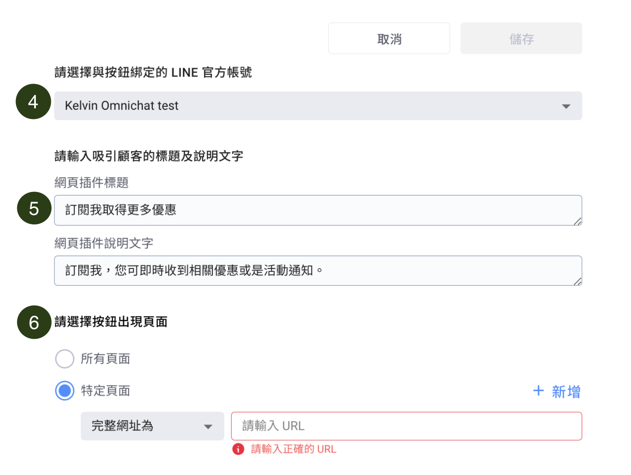Open the Kelvin Omnichat test account dropdown
Image resolution: width=631 pixels, height=475 pixels.
(x=310, y=106)
